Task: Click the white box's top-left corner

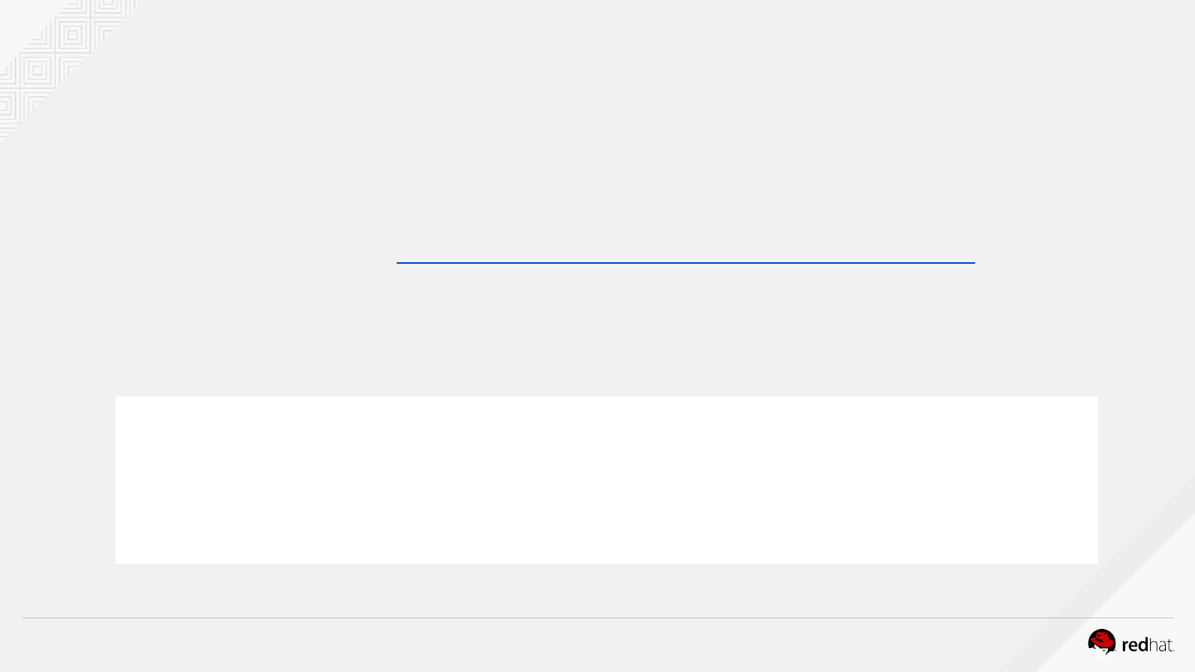Action: tap(117, 398)
